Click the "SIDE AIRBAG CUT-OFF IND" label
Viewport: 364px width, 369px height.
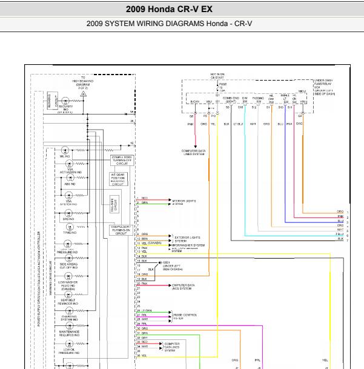[68, 266]
